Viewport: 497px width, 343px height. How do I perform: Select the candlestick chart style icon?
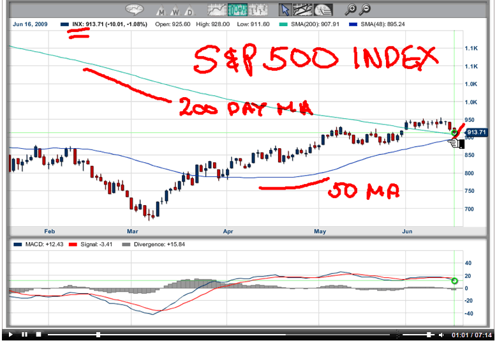[x=237, y=10]
